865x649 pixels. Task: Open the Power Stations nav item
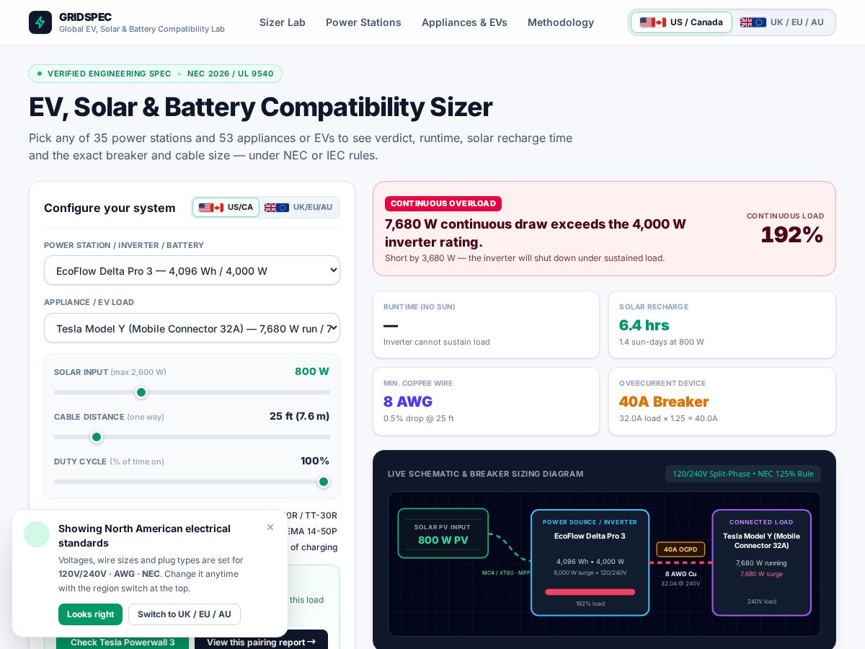[x=363, y=22]
